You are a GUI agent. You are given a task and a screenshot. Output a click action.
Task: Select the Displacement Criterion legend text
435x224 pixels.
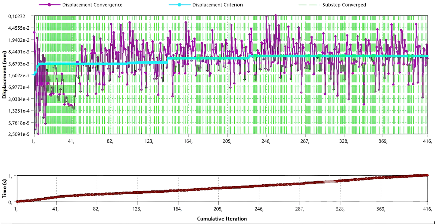coord(217,5)
